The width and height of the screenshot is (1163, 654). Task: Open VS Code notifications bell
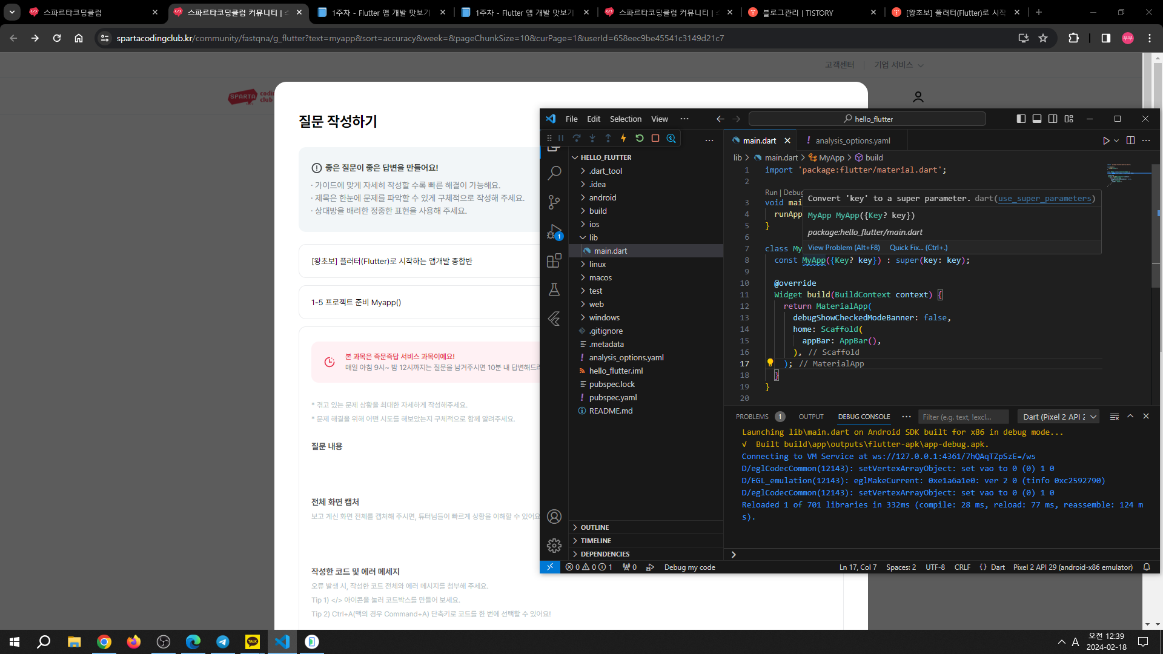[1147, 567]
